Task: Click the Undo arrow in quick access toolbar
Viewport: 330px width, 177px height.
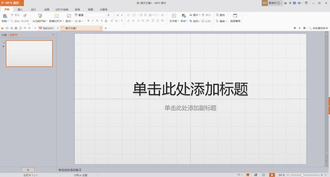Action: click(25, 28)
